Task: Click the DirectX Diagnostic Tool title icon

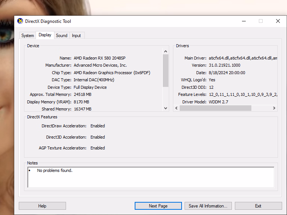Action: pyautogui.click(x=20, y=21)
